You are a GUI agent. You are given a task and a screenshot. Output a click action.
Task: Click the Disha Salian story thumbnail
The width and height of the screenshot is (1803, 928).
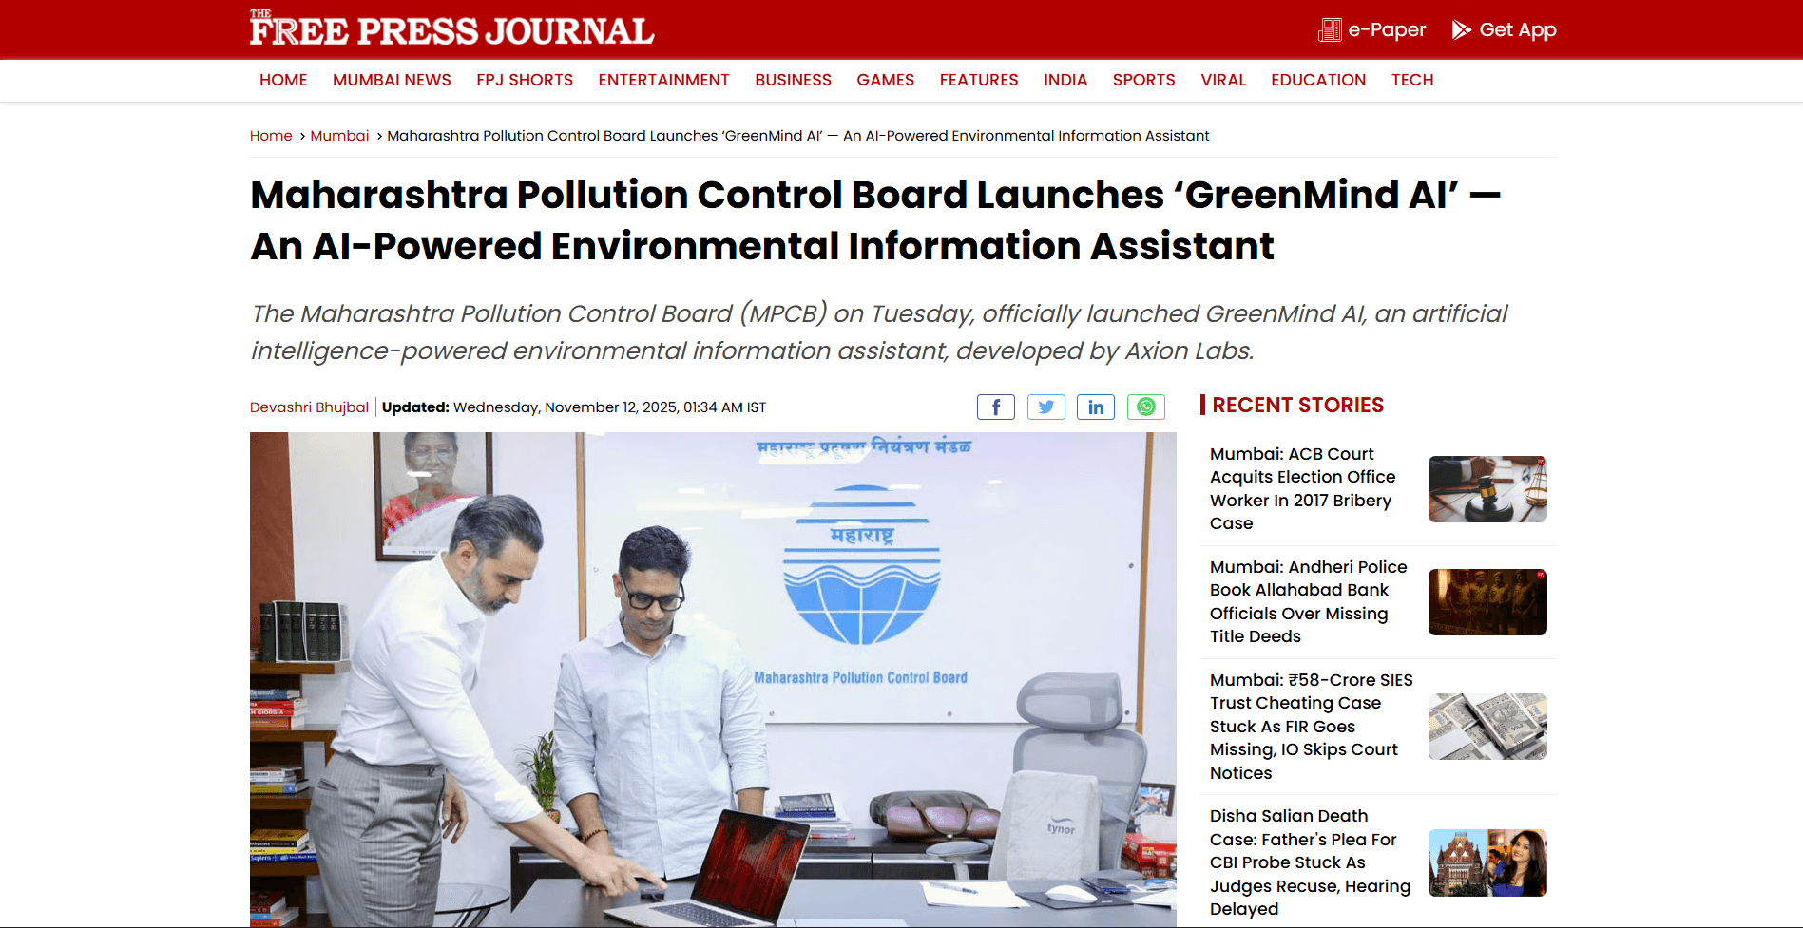click(1487, 862)
